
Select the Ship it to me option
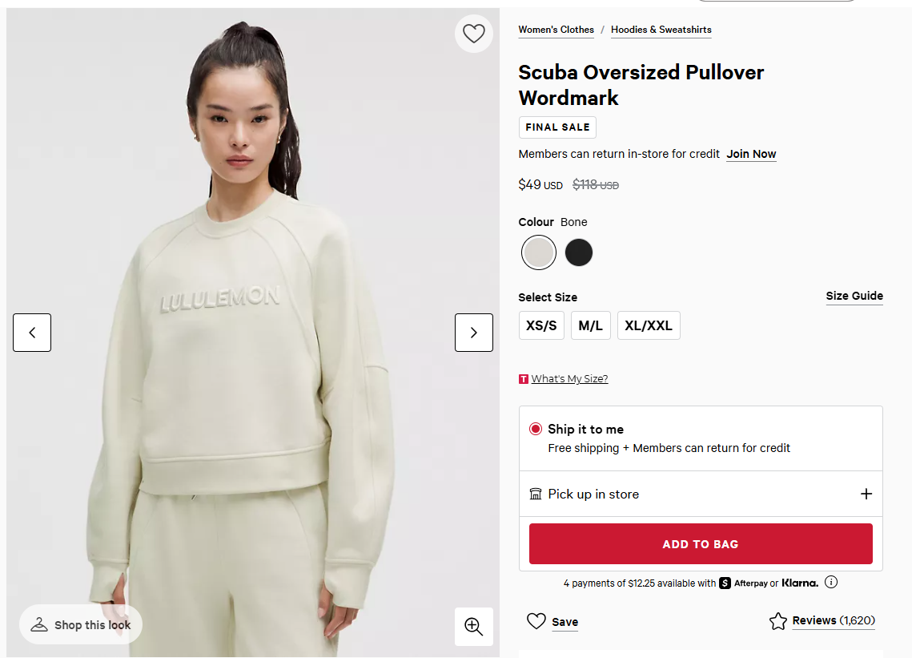536,429
